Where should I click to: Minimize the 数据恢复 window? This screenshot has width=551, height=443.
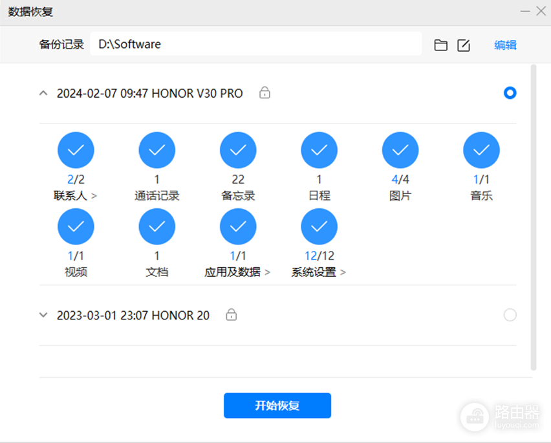(x=525, y=11)
